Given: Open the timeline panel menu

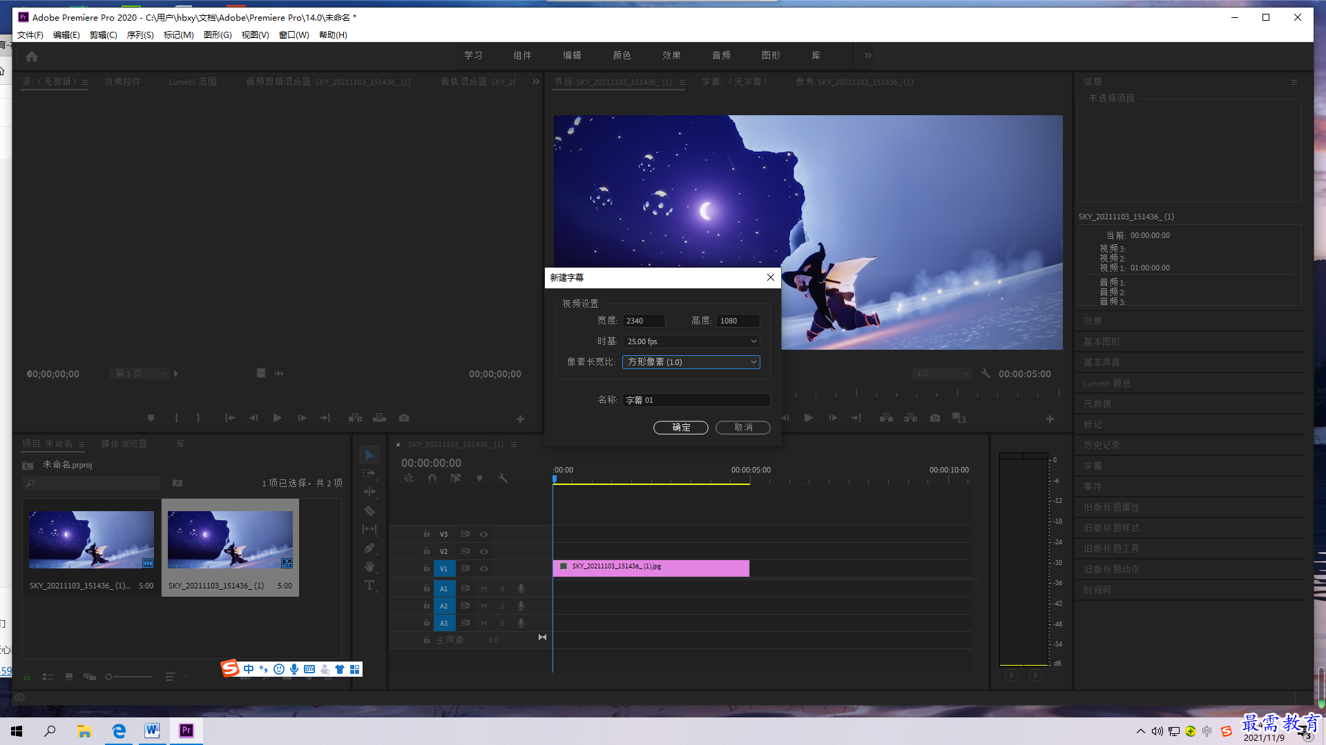Looking at the screenshot, I should pos(514,444).
